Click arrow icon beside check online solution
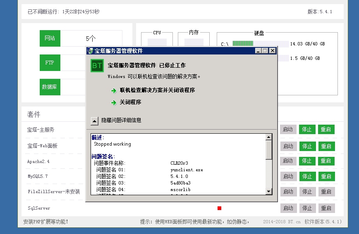Viewport: 359px width, 234px height. [114, 91]
